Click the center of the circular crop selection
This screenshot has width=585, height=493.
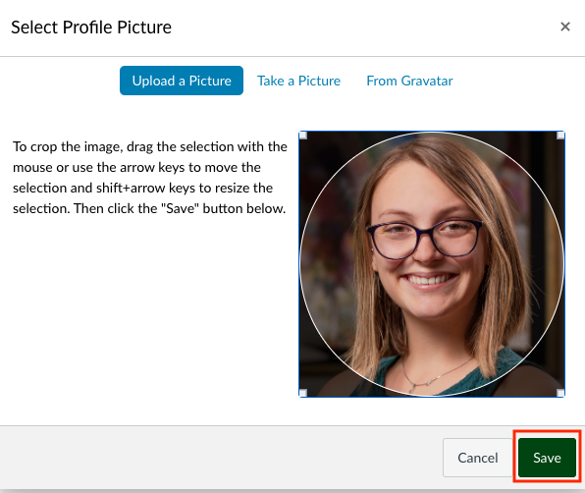click(x=432, y=264)
